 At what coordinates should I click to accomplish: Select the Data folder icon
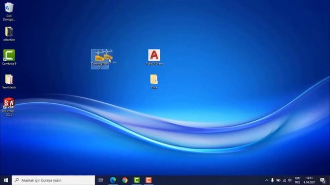tap(154, 81)
